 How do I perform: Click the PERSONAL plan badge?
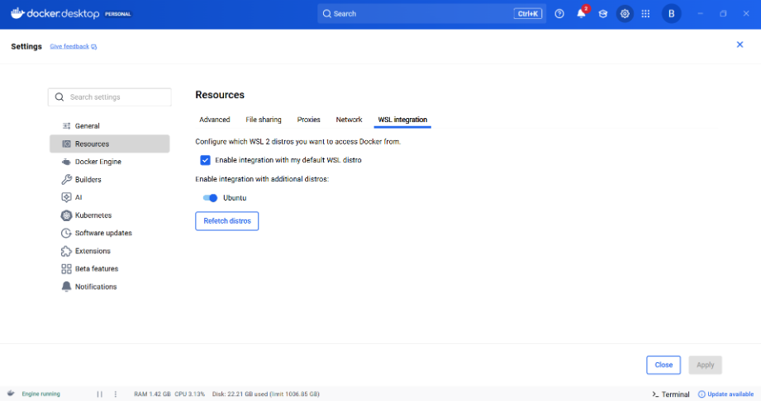(x=118, y=14)
